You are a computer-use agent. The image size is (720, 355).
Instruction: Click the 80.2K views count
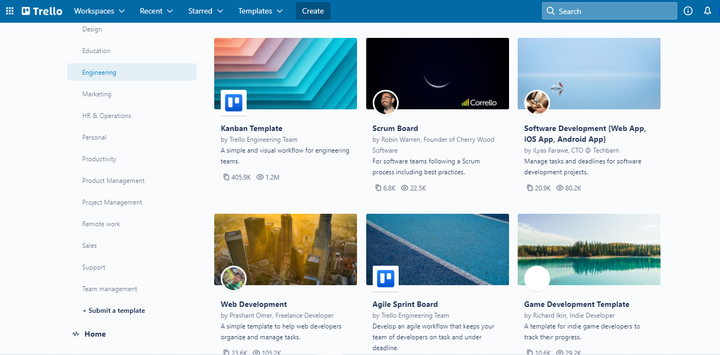point(573,188)
